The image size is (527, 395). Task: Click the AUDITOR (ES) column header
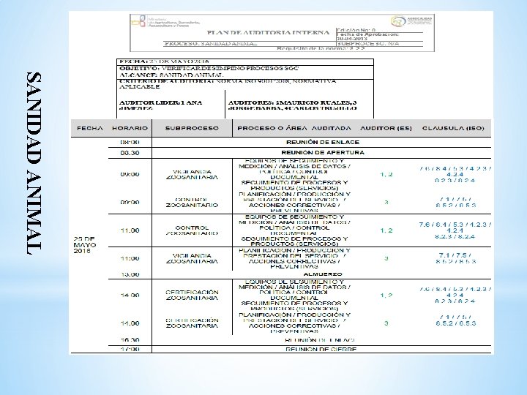pos(386,128)
